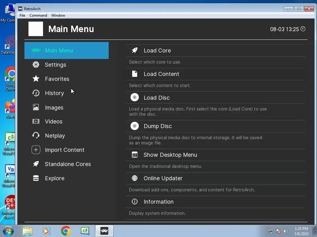The image size is (317, 237).
Task: Open the Command menu
Action: (38, 15)
